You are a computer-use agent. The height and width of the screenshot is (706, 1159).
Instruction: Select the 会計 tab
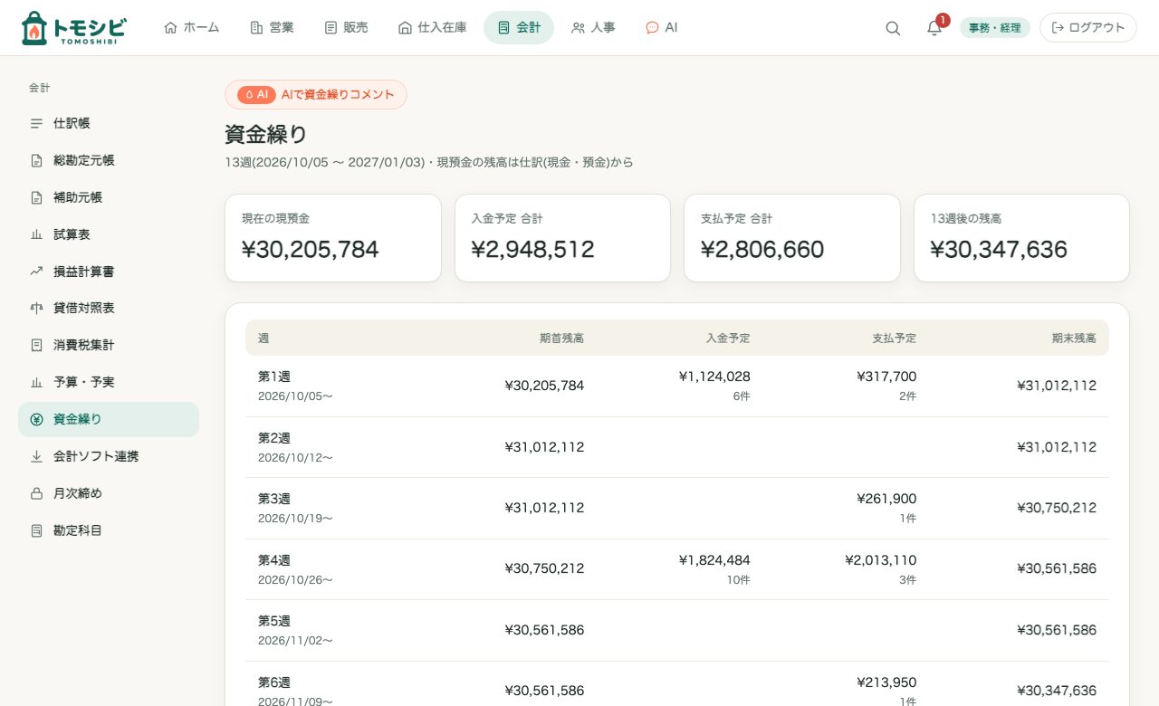click(x=519, y=28)
